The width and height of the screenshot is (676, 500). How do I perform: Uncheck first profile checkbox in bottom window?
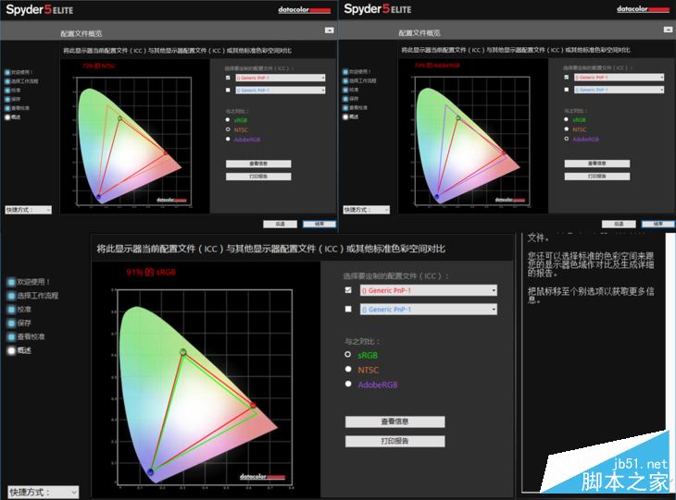(348, 290)
